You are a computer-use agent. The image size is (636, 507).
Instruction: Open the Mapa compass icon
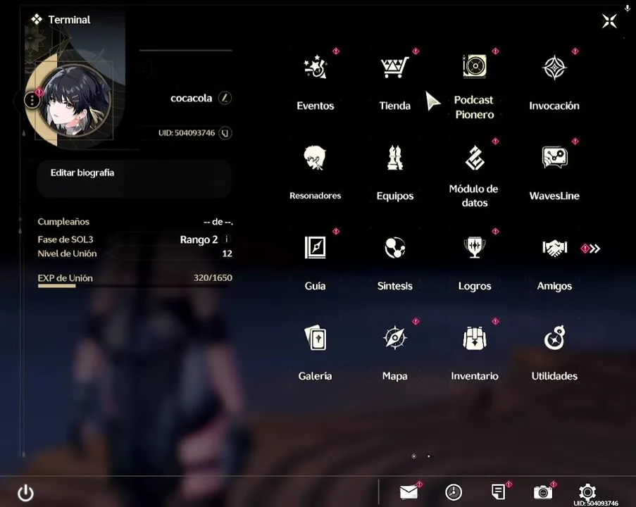tap(394, 337)
